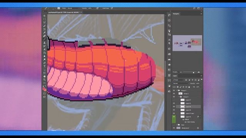Open the layer filter Kind dropdown
The image size is (246, 138).
coord(178,80)
